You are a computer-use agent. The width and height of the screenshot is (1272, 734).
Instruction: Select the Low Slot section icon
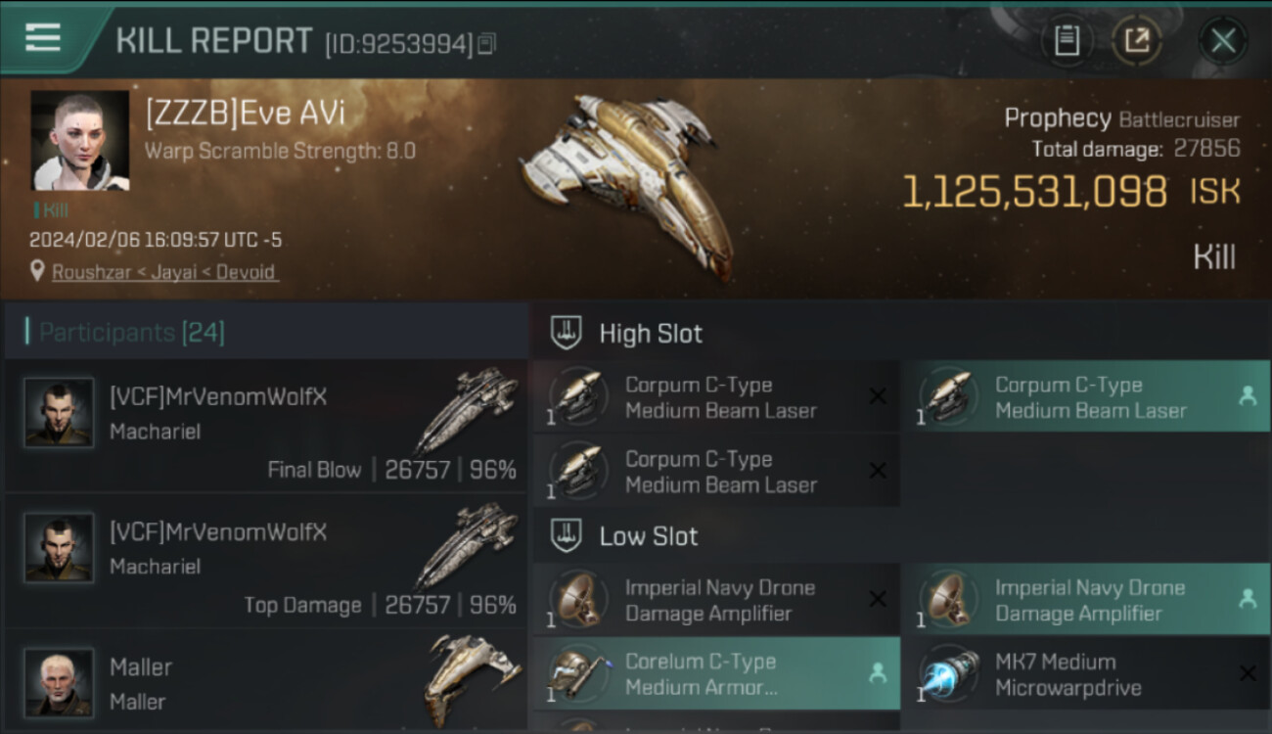pyautogui.click(x=566, y=535)
